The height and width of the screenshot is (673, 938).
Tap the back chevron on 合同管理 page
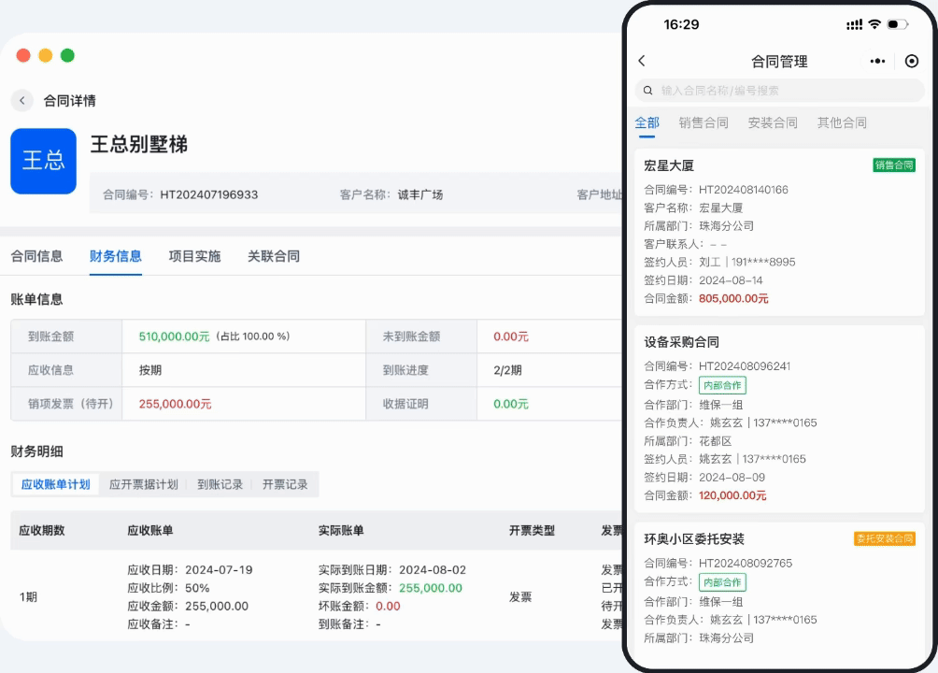tap(642, 60)
